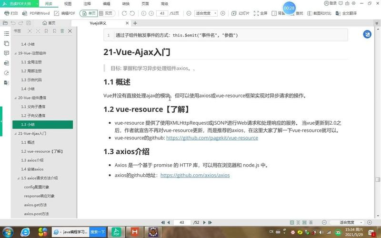Open 截图和对比 screenshot compare tool
The image size is (381, 238).
(319, 13)
